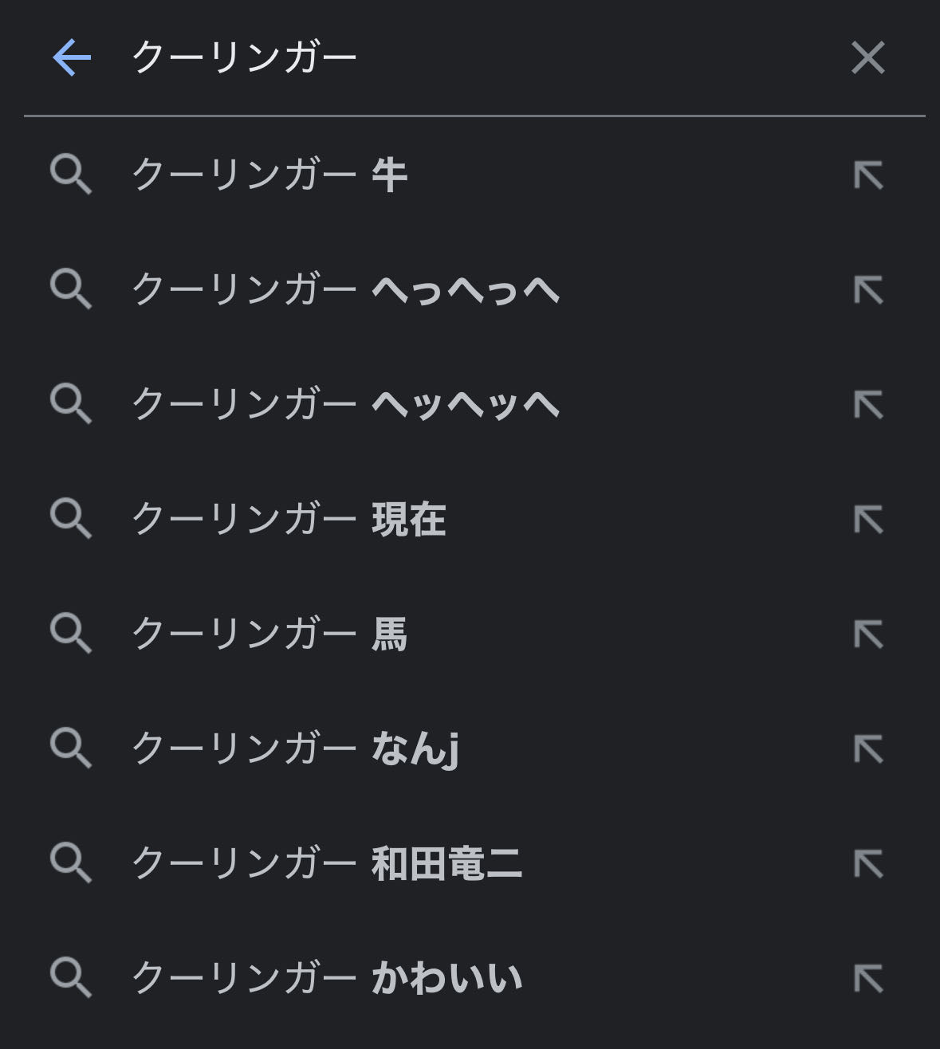Clear the search text with X
Image resolution: width=940 pixels, height=1049 pixels.
tap(867, 58)
